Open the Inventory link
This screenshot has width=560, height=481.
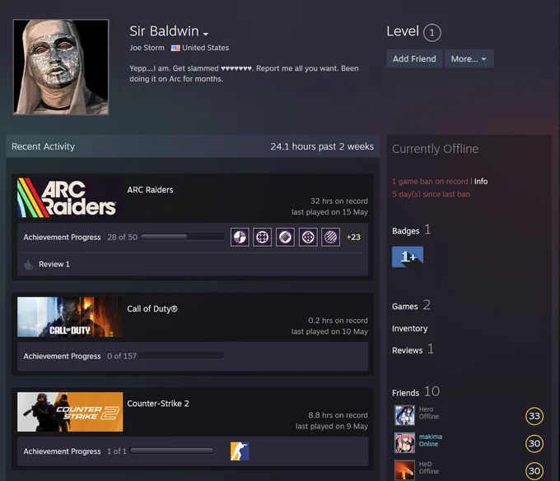409,329
